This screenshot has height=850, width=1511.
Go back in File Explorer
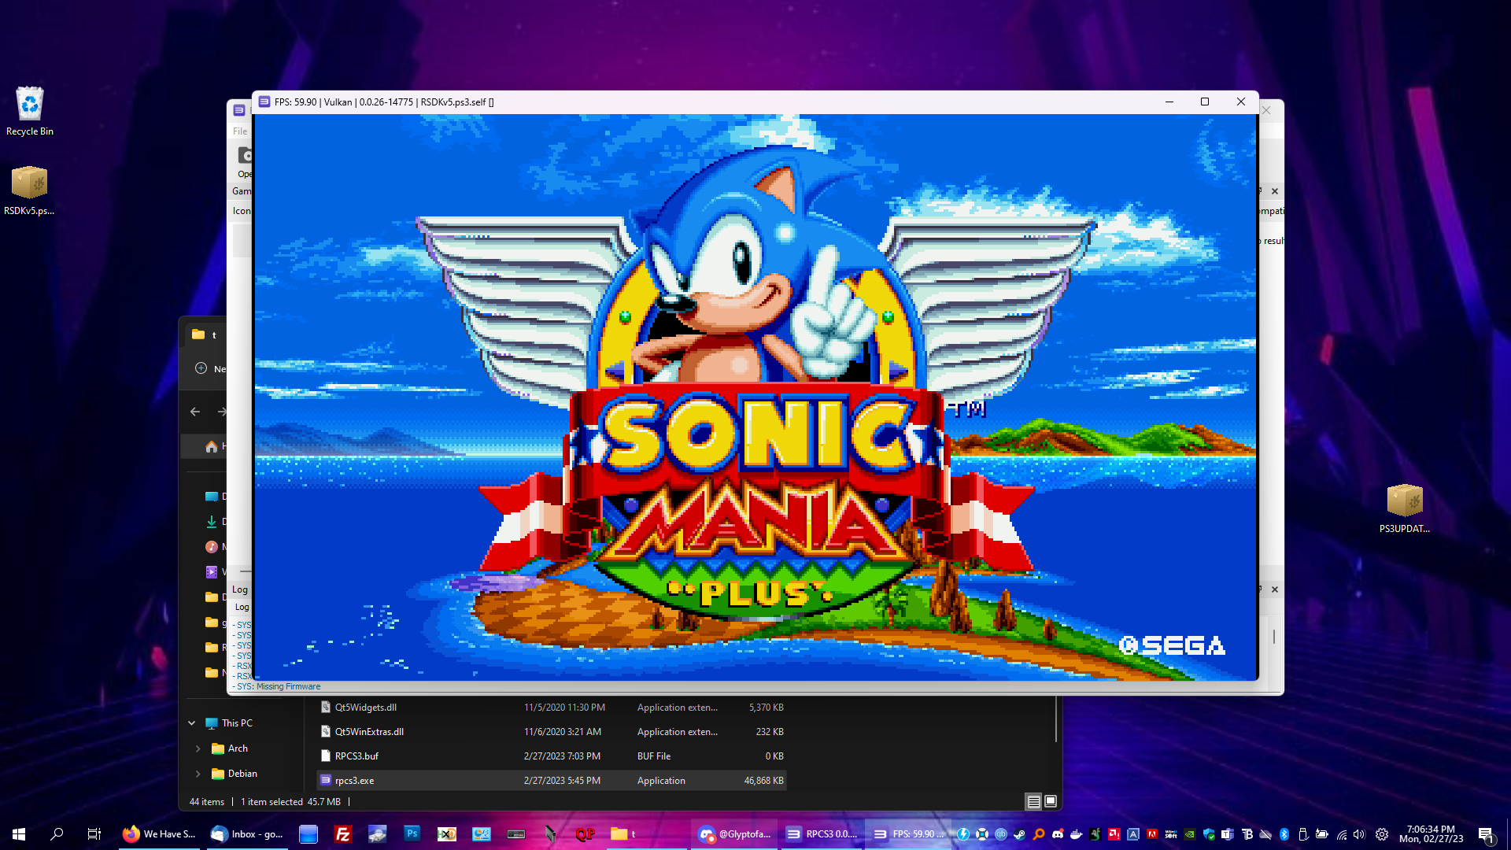coord(195,412)
